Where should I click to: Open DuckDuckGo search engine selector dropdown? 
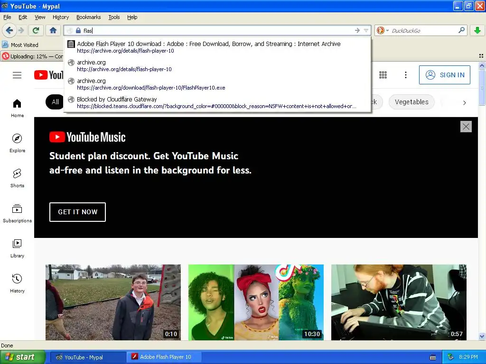click(x=382, y=30)
